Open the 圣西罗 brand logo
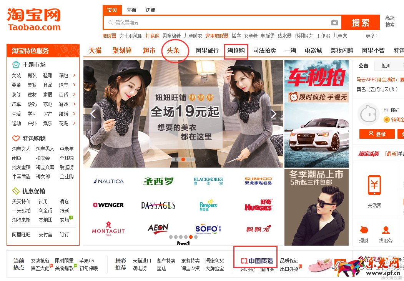Viewport: 404px width, 281px height. point(158,181)
